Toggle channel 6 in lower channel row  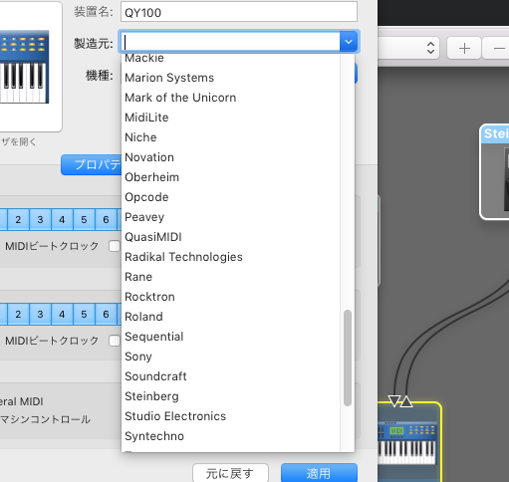106,314
